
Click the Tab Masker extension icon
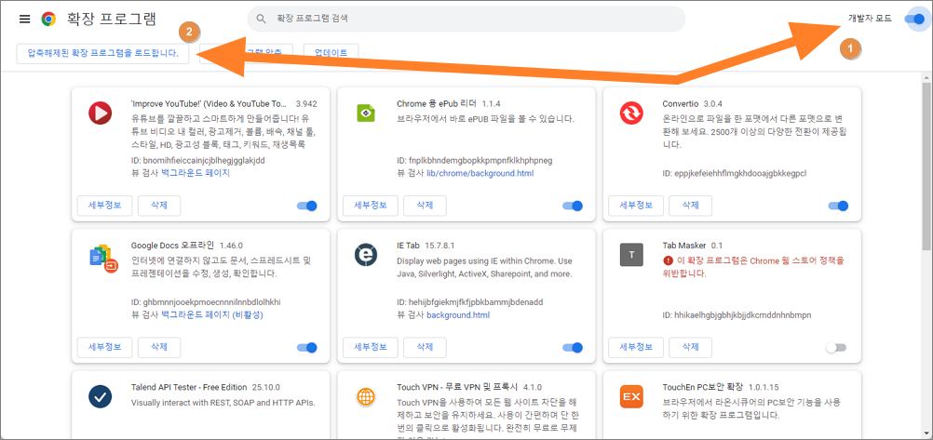point(631,255)
